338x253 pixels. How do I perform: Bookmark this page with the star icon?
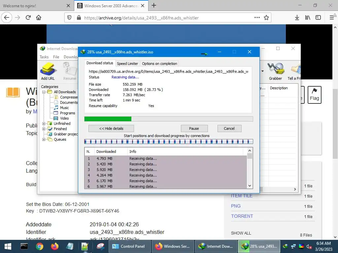266,18
